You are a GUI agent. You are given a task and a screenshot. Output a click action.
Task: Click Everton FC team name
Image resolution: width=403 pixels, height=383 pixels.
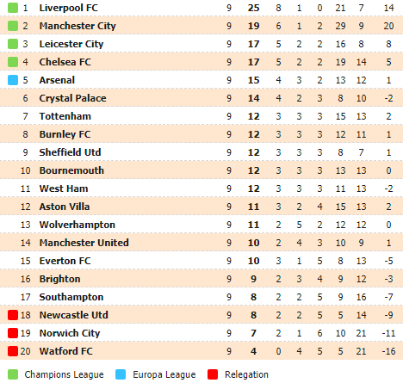65,261
